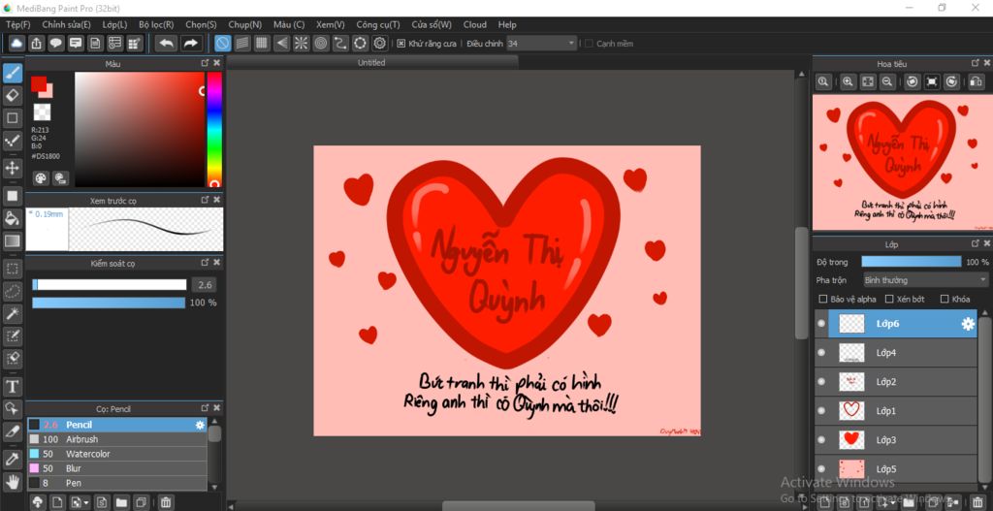Hide layer Lớp4
The width and height of the screenshot is (993, 511).
point(821,353)
